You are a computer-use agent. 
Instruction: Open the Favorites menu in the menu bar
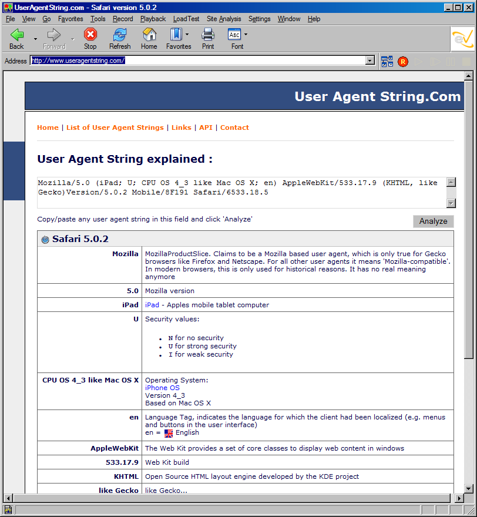pyautogui.click(x=70, y=19)
